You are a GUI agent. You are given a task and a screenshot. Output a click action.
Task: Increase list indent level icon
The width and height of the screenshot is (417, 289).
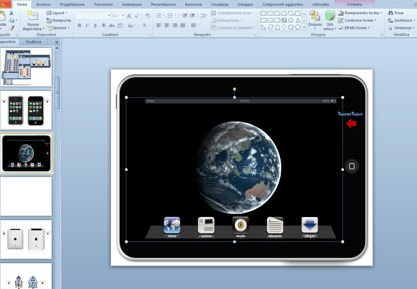tap(193, 16)
